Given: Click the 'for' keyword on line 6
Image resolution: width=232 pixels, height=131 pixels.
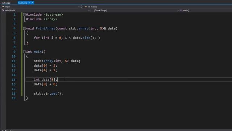Looking at the screenshot, I should pos(37,38).
